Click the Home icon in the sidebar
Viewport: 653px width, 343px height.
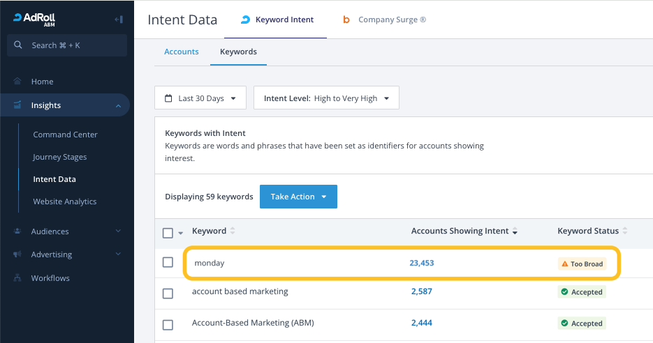coord(17,82)
